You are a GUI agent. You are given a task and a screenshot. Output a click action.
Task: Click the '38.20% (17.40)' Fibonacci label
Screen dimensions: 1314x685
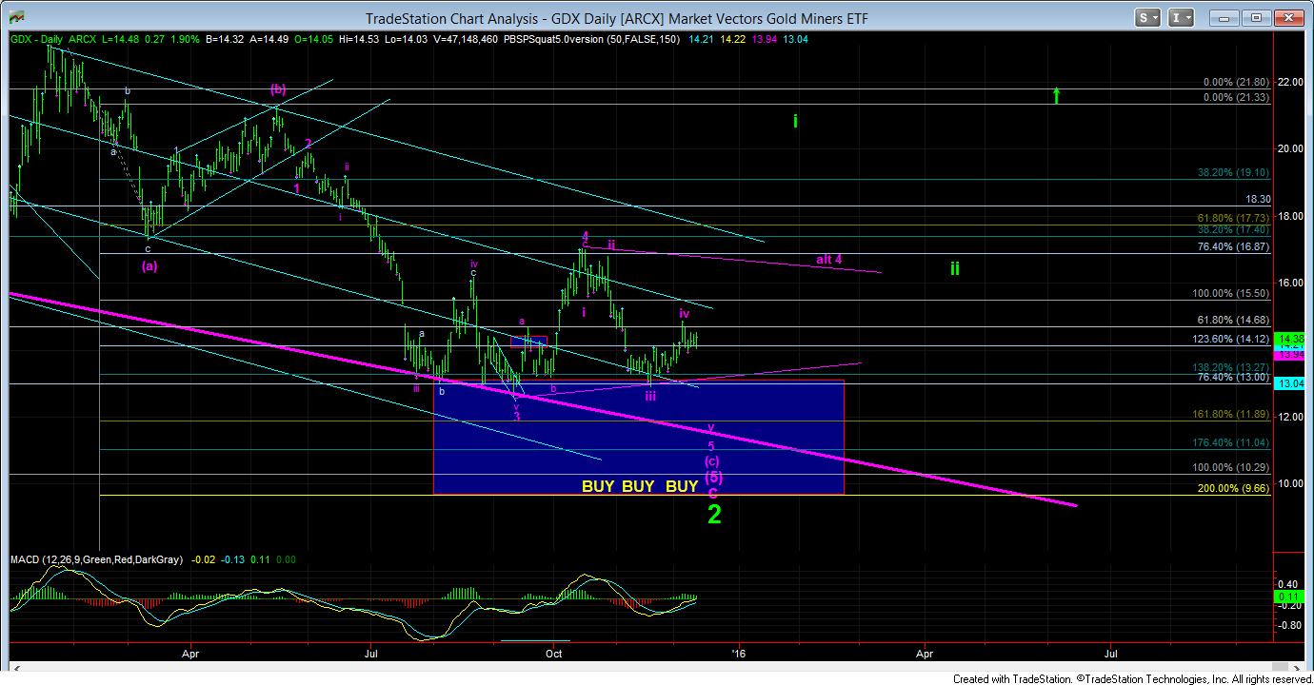pos(1234,229)
